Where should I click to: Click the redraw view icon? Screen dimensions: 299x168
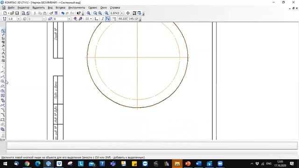135,13
